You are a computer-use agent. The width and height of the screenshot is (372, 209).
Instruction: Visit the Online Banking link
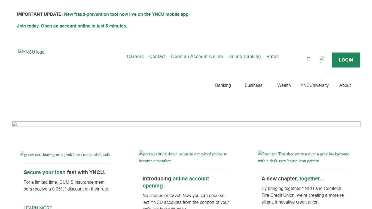point(245,56)
